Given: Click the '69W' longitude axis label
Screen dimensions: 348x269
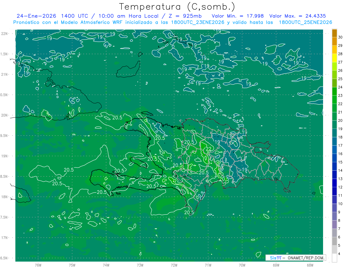Looking at the screenshot, I should click(x=276, y=265).
